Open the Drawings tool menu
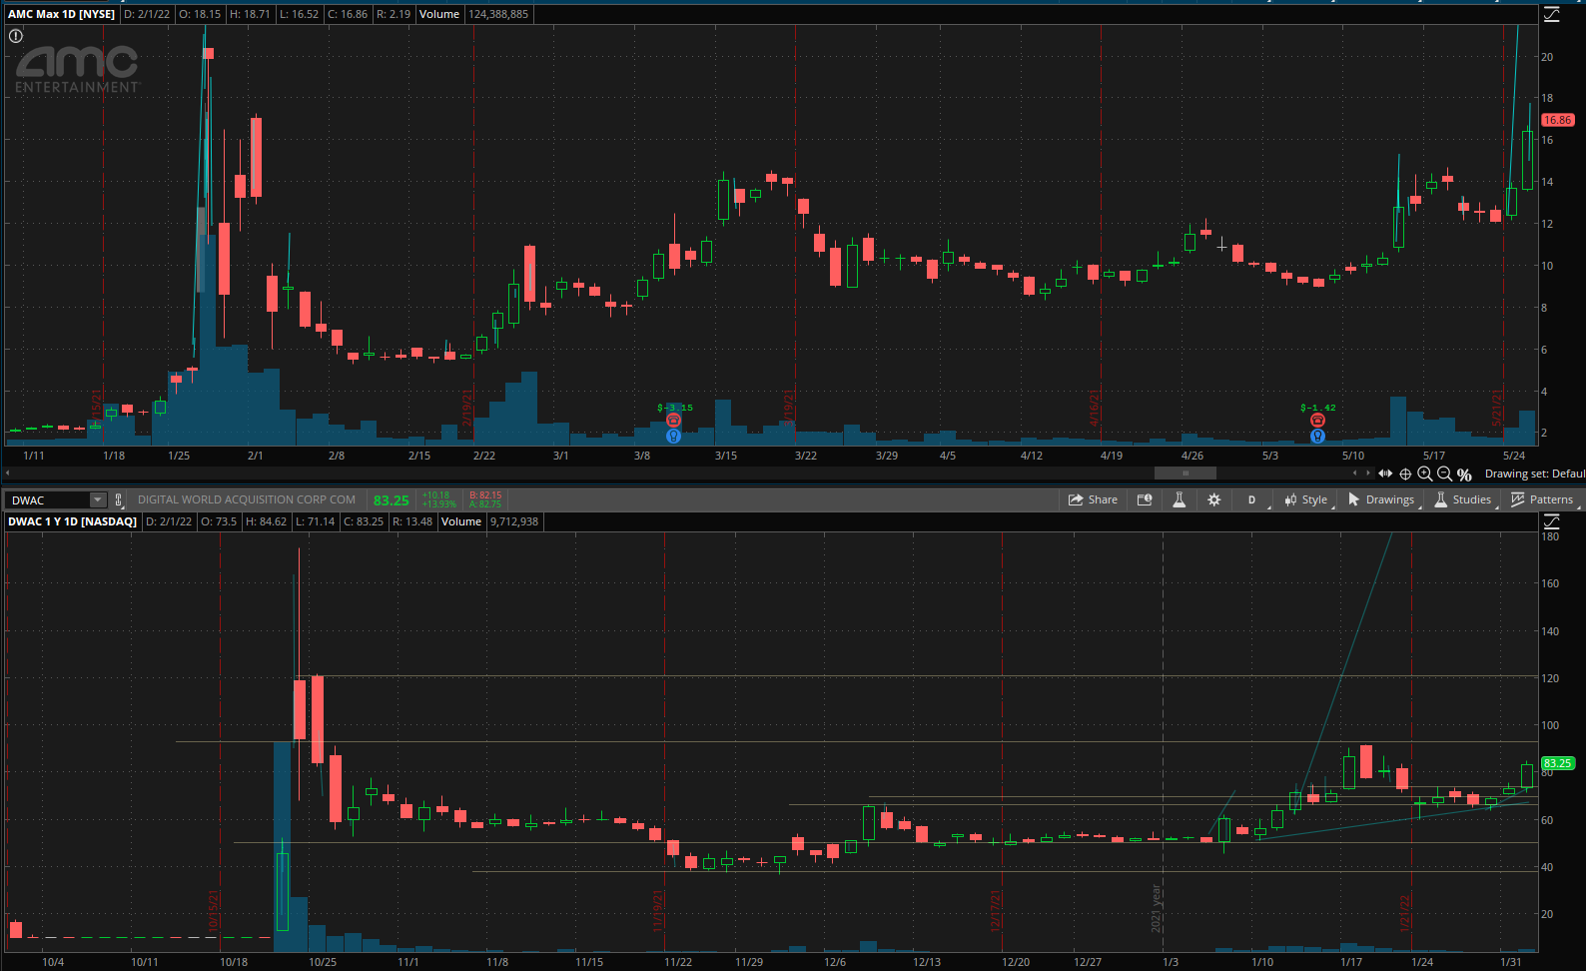Image resolution: width=1586 pixels, height=971 pixels. 1382,499
